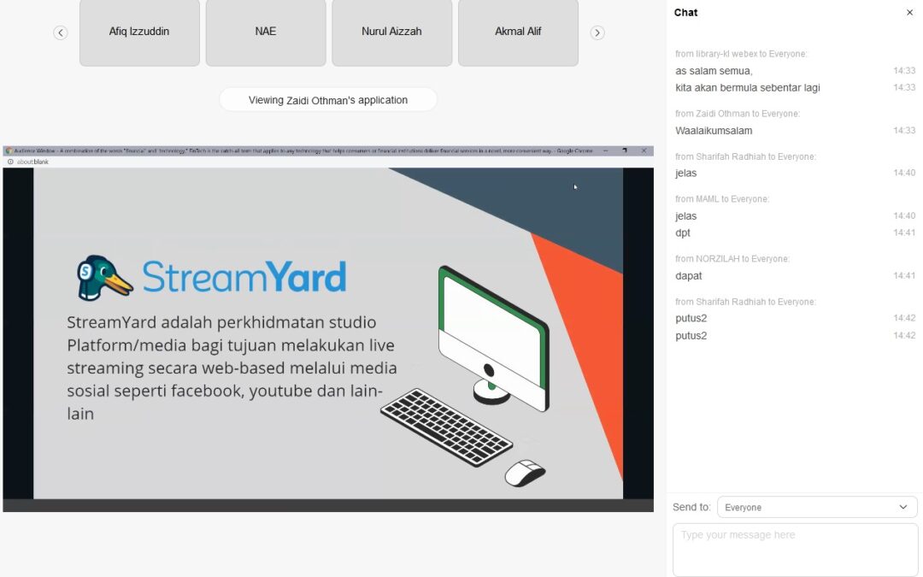This screenshot has width=923, height=577.
Task: Click chat message 'as salam semua,'
Action: pos(714,71)
